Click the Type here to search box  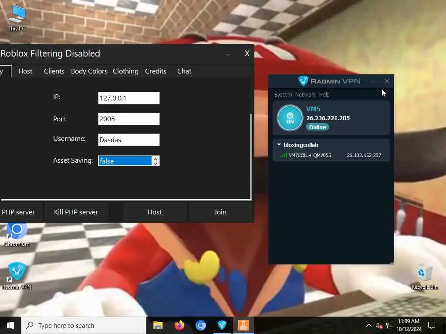(84, 325)
